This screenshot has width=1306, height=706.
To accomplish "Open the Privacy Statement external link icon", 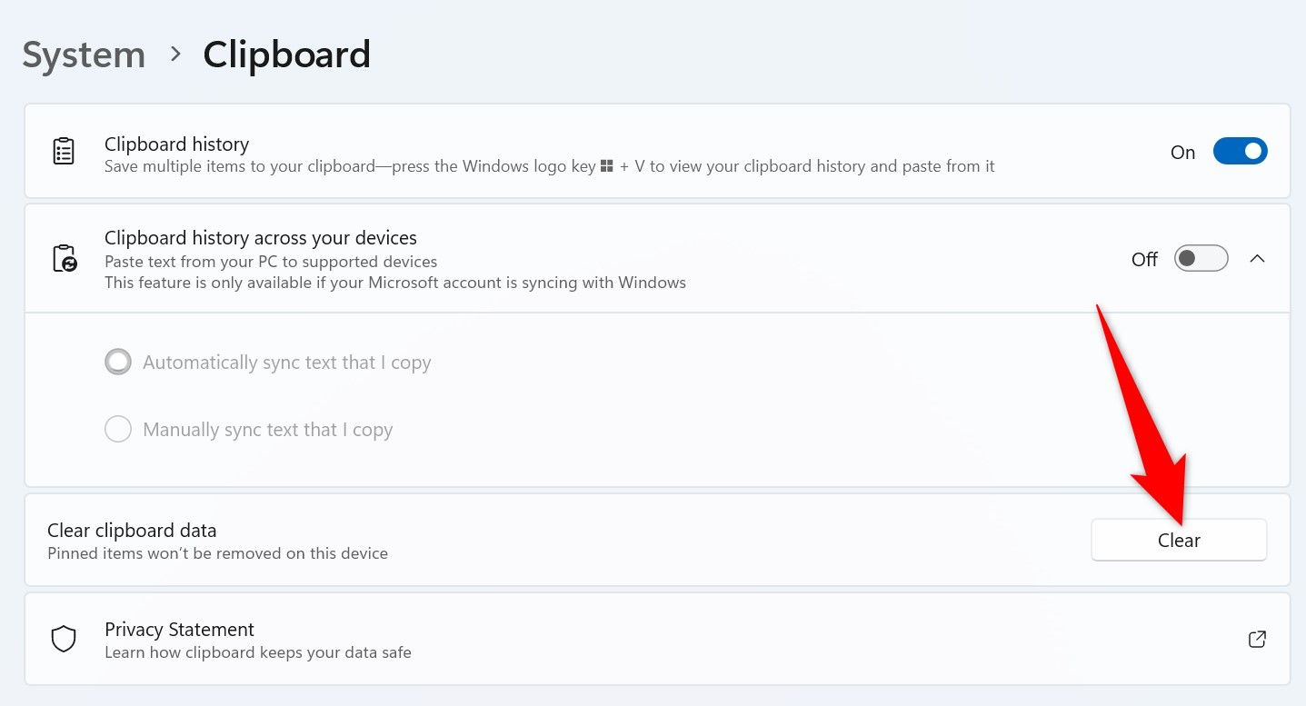I will [x=1257, y=639].
